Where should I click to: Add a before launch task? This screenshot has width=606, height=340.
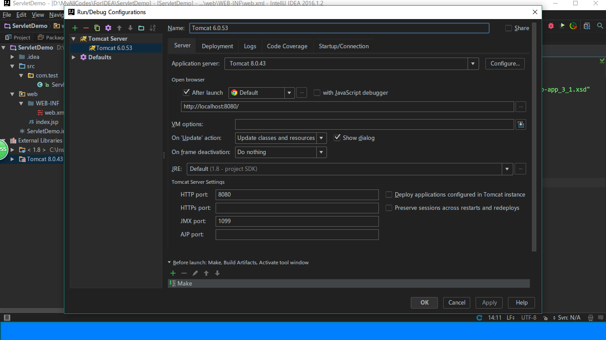[x=173, y=273]
